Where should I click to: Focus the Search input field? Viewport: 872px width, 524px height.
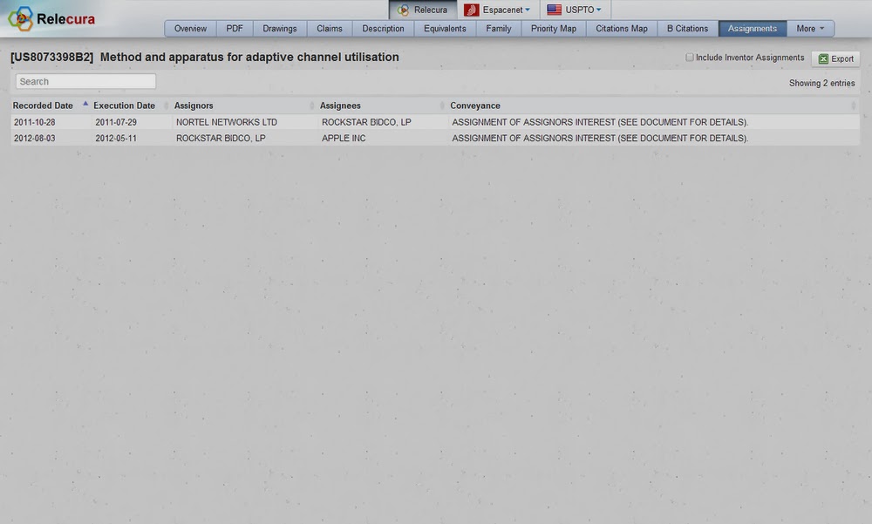[85, 81]
